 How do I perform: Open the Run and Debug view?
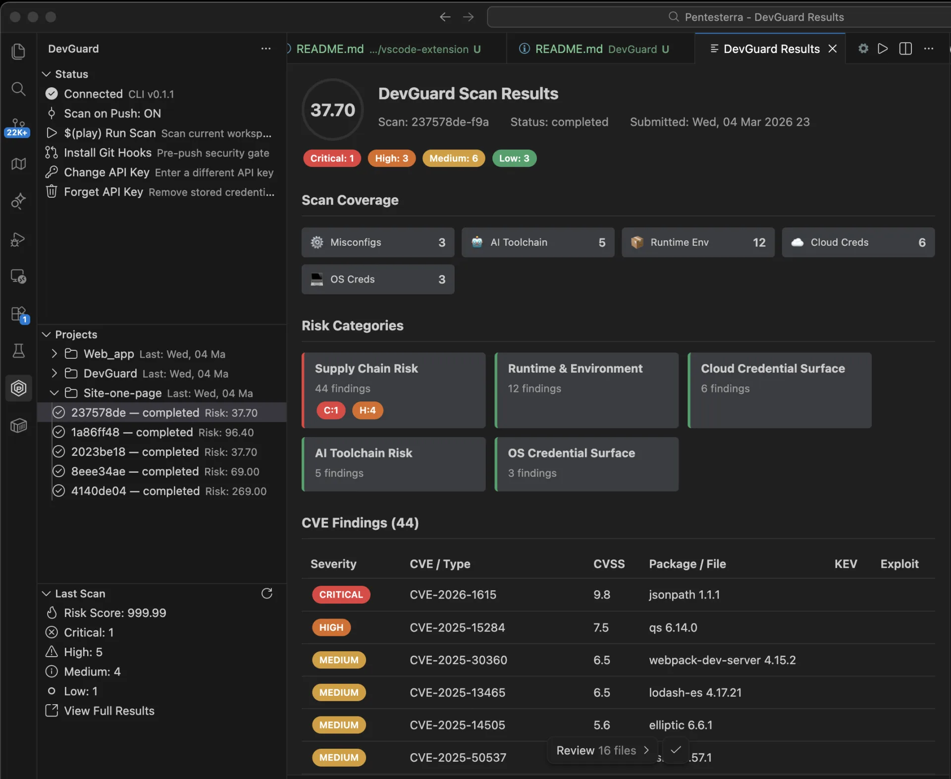[x=18, y=240]
